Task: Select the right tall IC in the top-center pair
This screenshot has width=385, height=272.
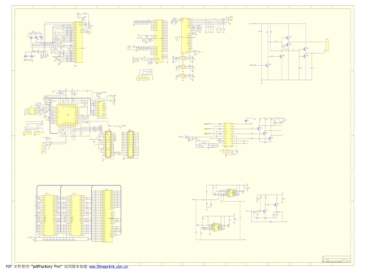Action: tap(186, 36)
